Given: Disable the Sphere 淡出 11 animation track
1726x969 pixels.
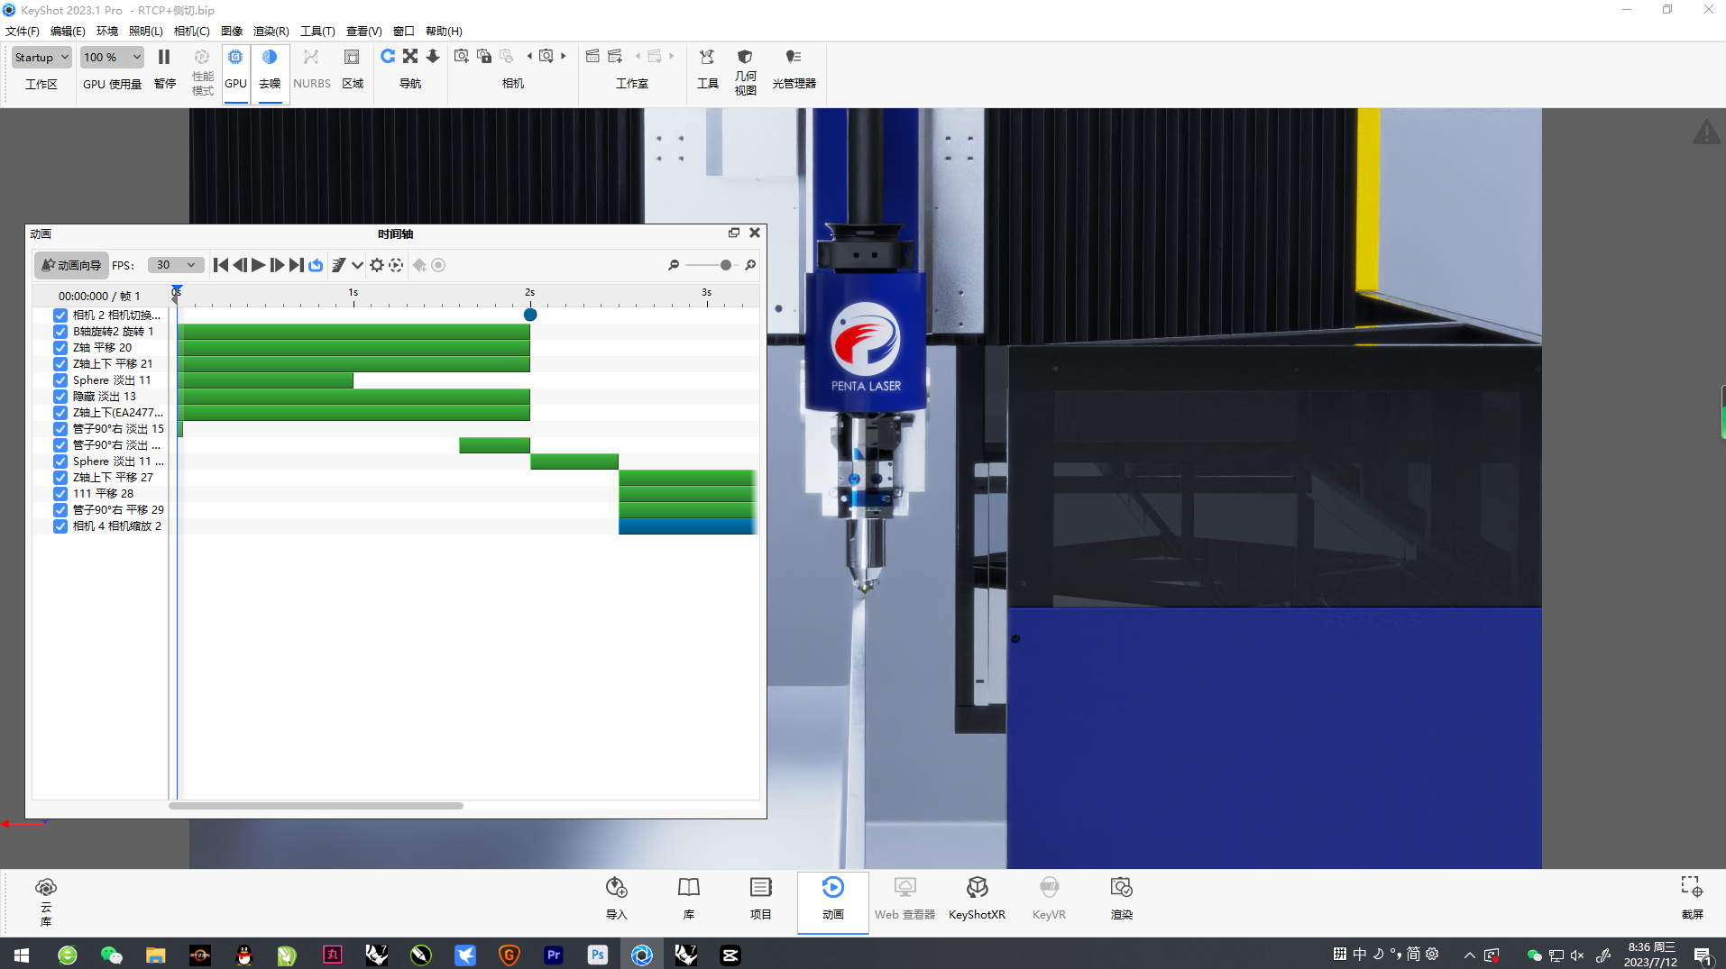Looking at the screenshot, I should pos(60,379).
